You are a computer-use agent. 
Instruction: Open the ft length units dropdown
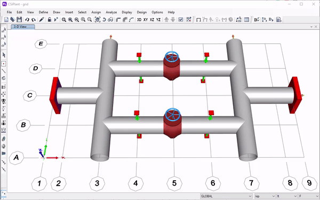286,196
